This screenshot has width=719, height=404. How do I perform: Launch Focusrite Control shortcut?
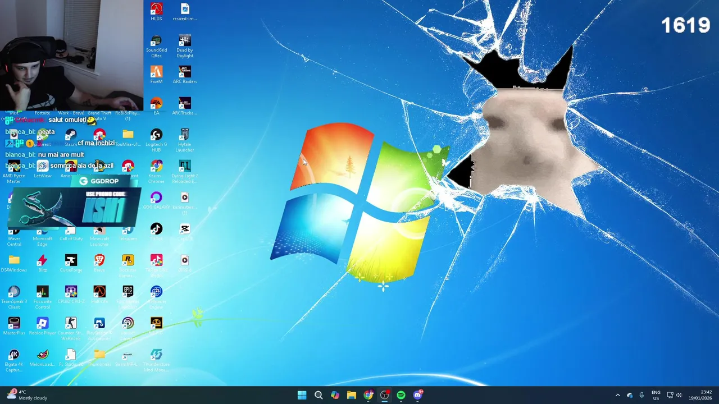[x=43, y=297]
